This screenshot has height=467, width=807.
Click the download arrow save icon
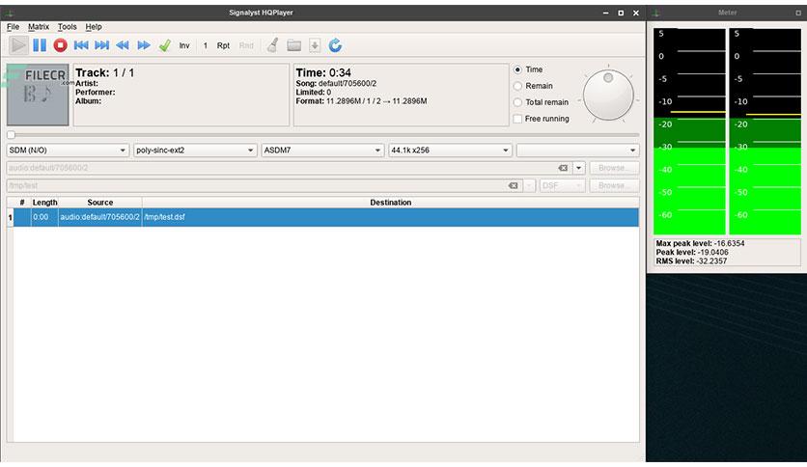pos(315,45)
